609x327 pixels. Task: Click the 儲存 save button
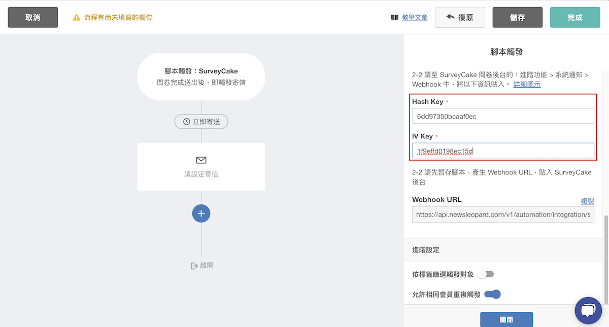[x=518, y=17]
